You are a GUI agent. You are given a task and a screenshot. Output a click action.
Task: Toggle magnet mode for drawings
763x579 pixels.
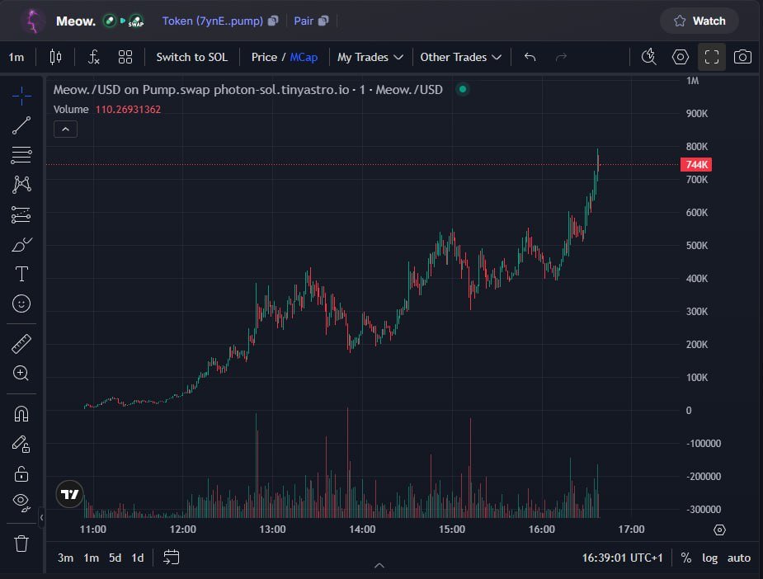pos(21,414)
